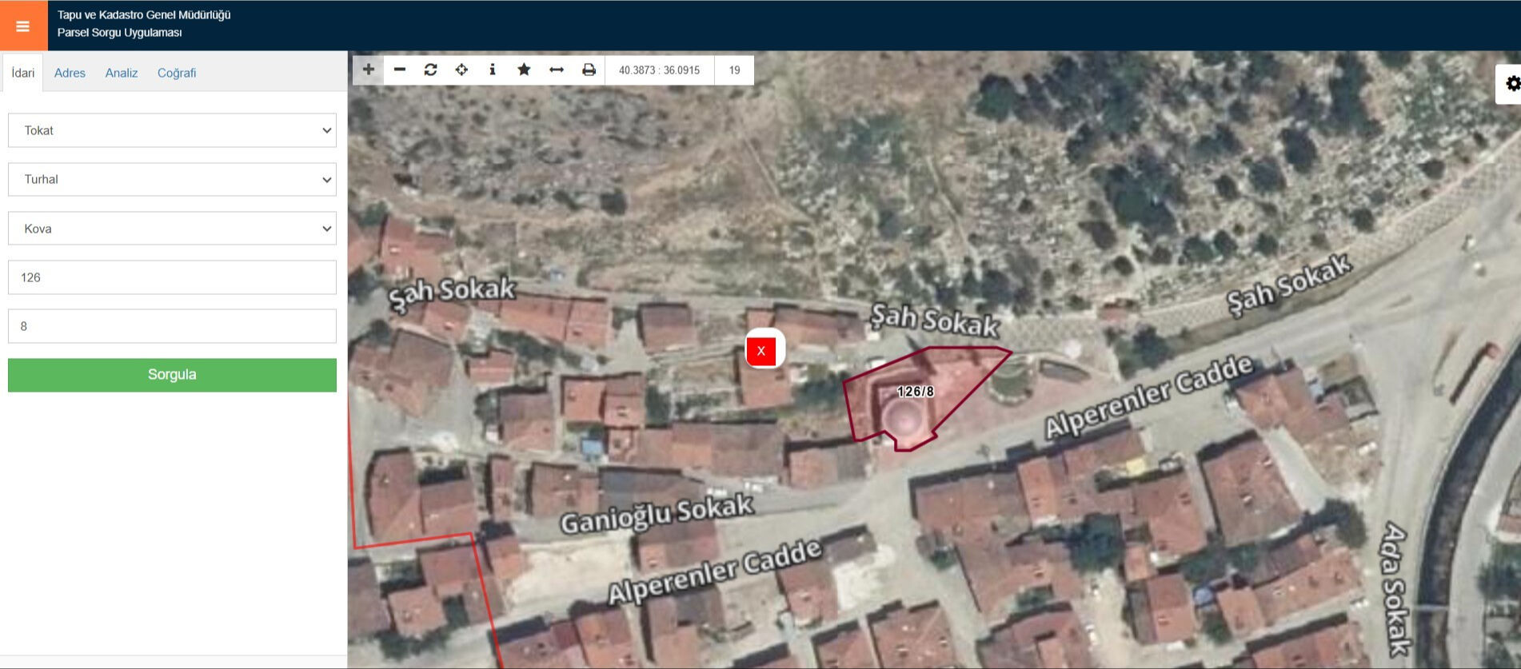Viewport: 1521px width, 669px height.
Task: Expand the Tokat province dropdown
Action: pyautogui.click(x=172, y=130)
